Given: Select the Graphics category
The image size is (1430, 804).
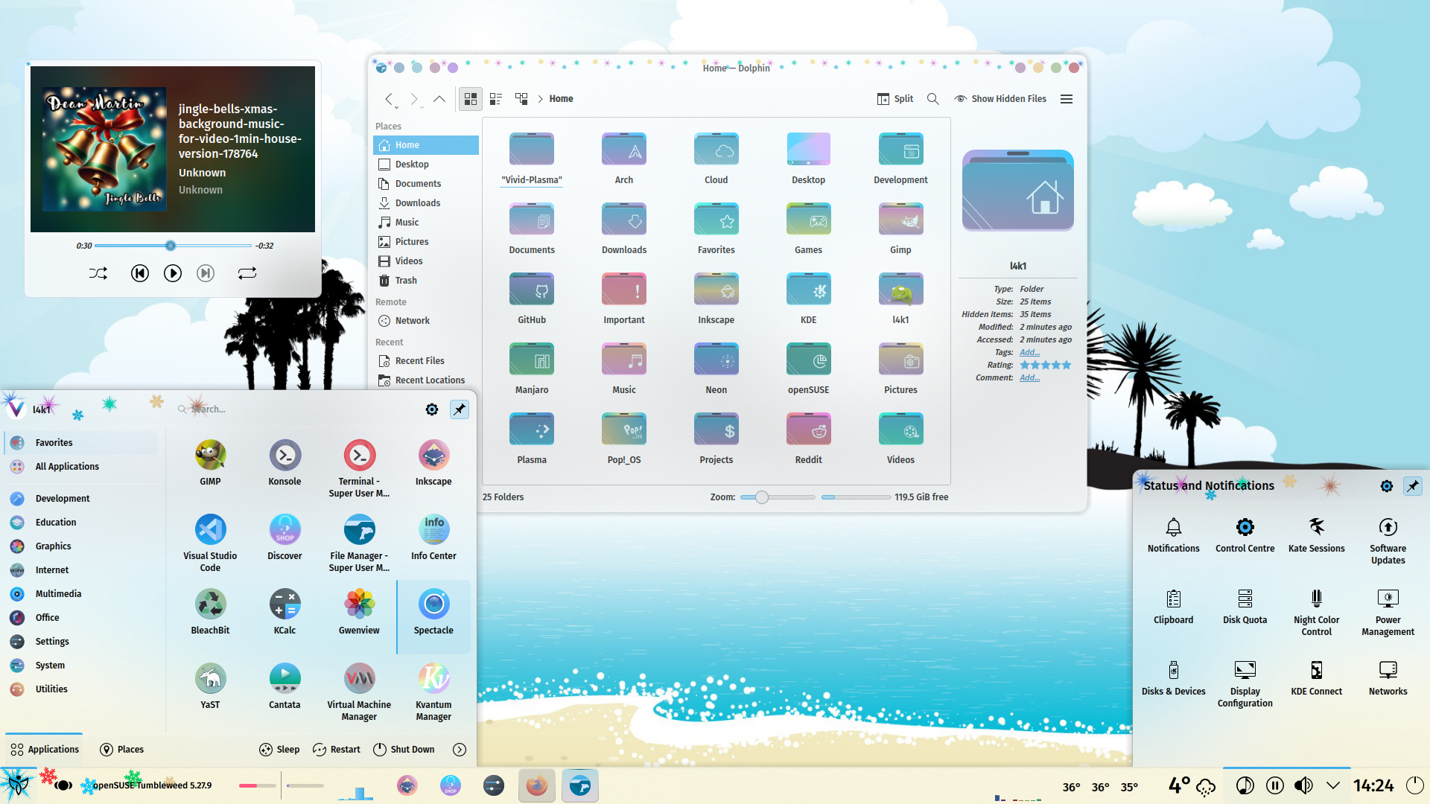Looking at the screenshot, I should (x=82, y=546).
